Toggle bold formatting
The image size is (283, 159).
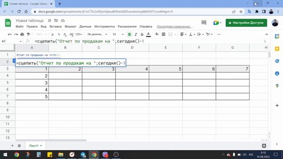pos(130,34)
